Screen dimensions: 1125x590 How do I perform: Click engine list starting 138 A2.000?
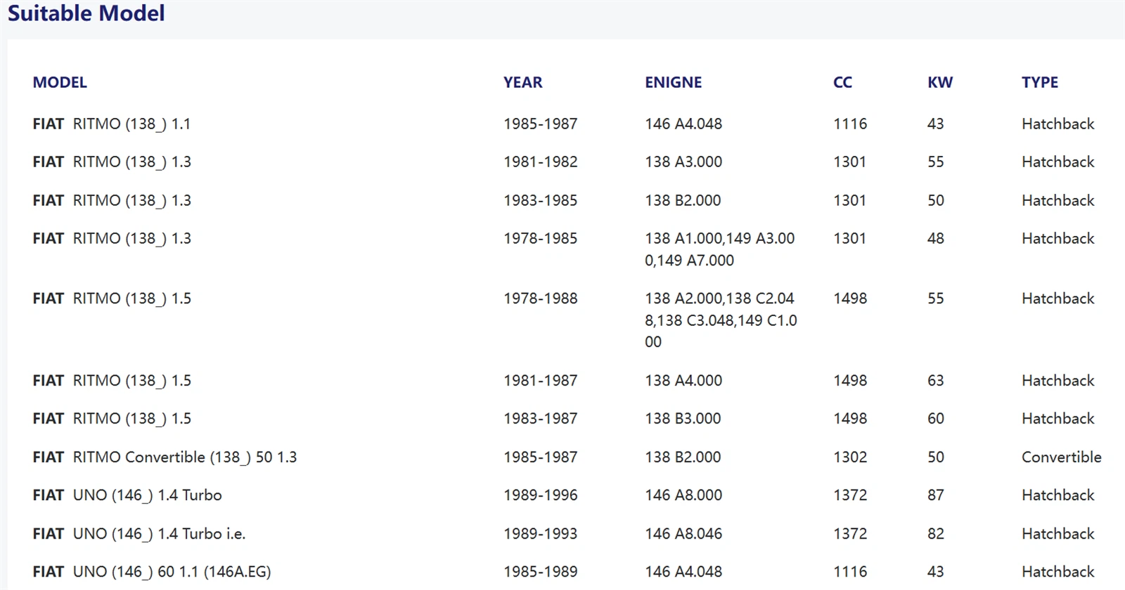click(721, 320)
